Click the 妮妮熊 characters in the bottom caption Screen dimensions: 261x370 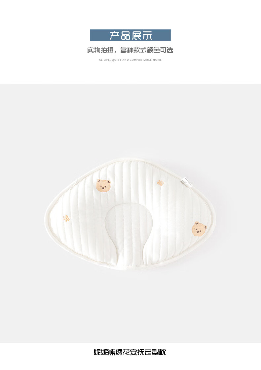(x=104, y=352)
